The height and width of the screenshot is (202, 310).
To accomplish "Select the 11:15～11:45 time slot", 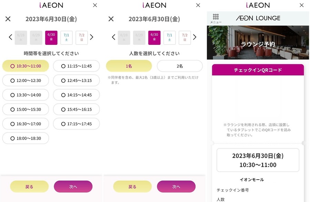I will [76, 66].
